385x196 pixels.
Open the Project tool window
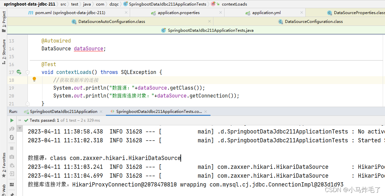click(x=4, y=22)
